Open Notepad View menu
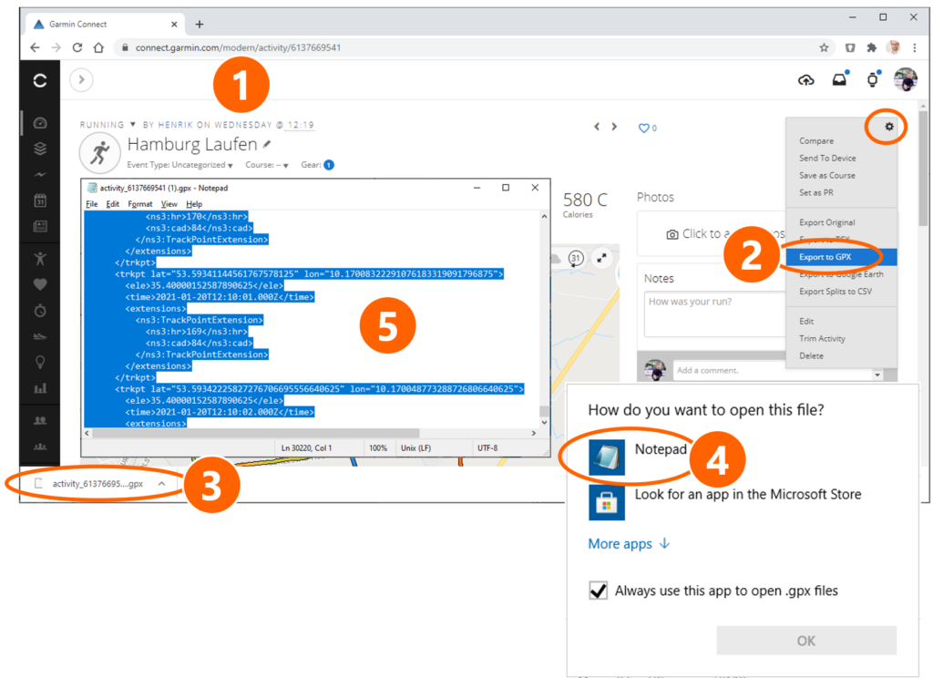933x678 pixels. [x=169, y=203]
